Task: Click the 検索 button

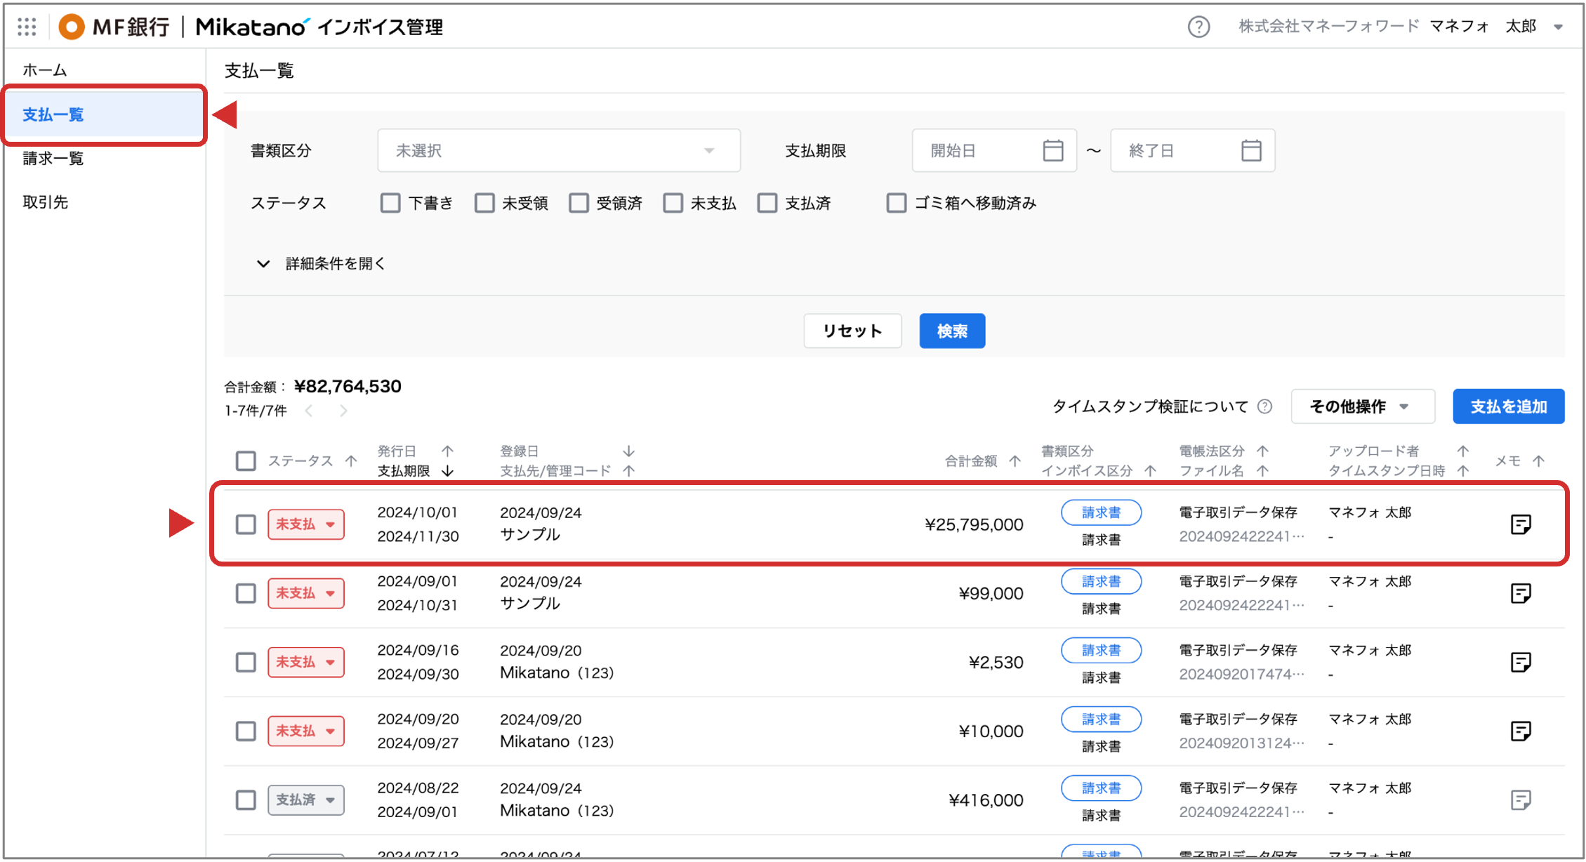Action: click(x=952, y=331)
